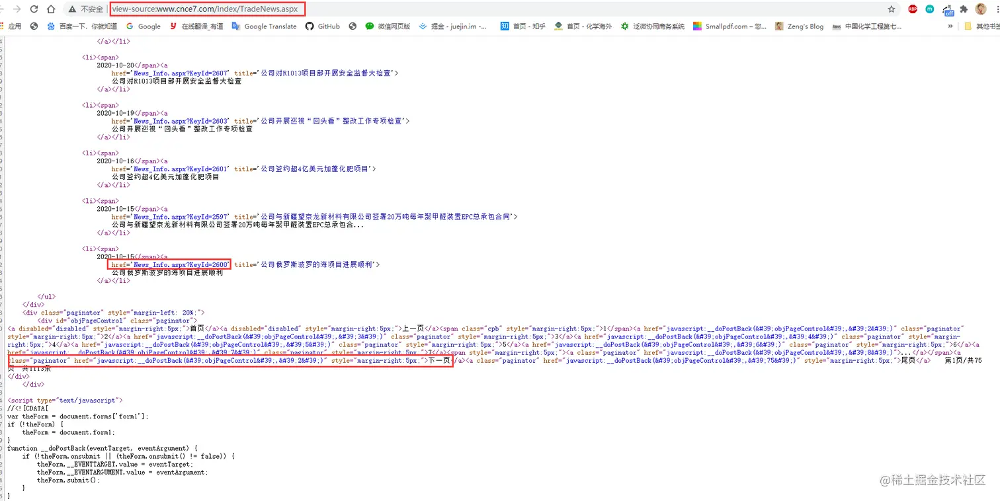Click text 公司签约超4亿美元加蓬化肥项目 below its href

165,176
